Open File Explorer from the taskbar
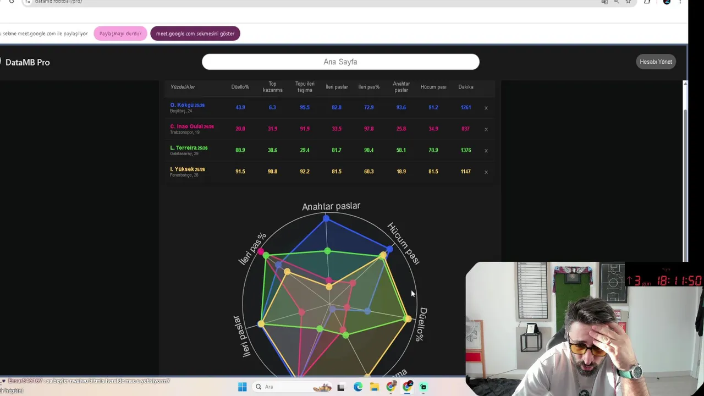Image resolution: width=704 pixels, height=396 pixels. [x=374, y=387]
